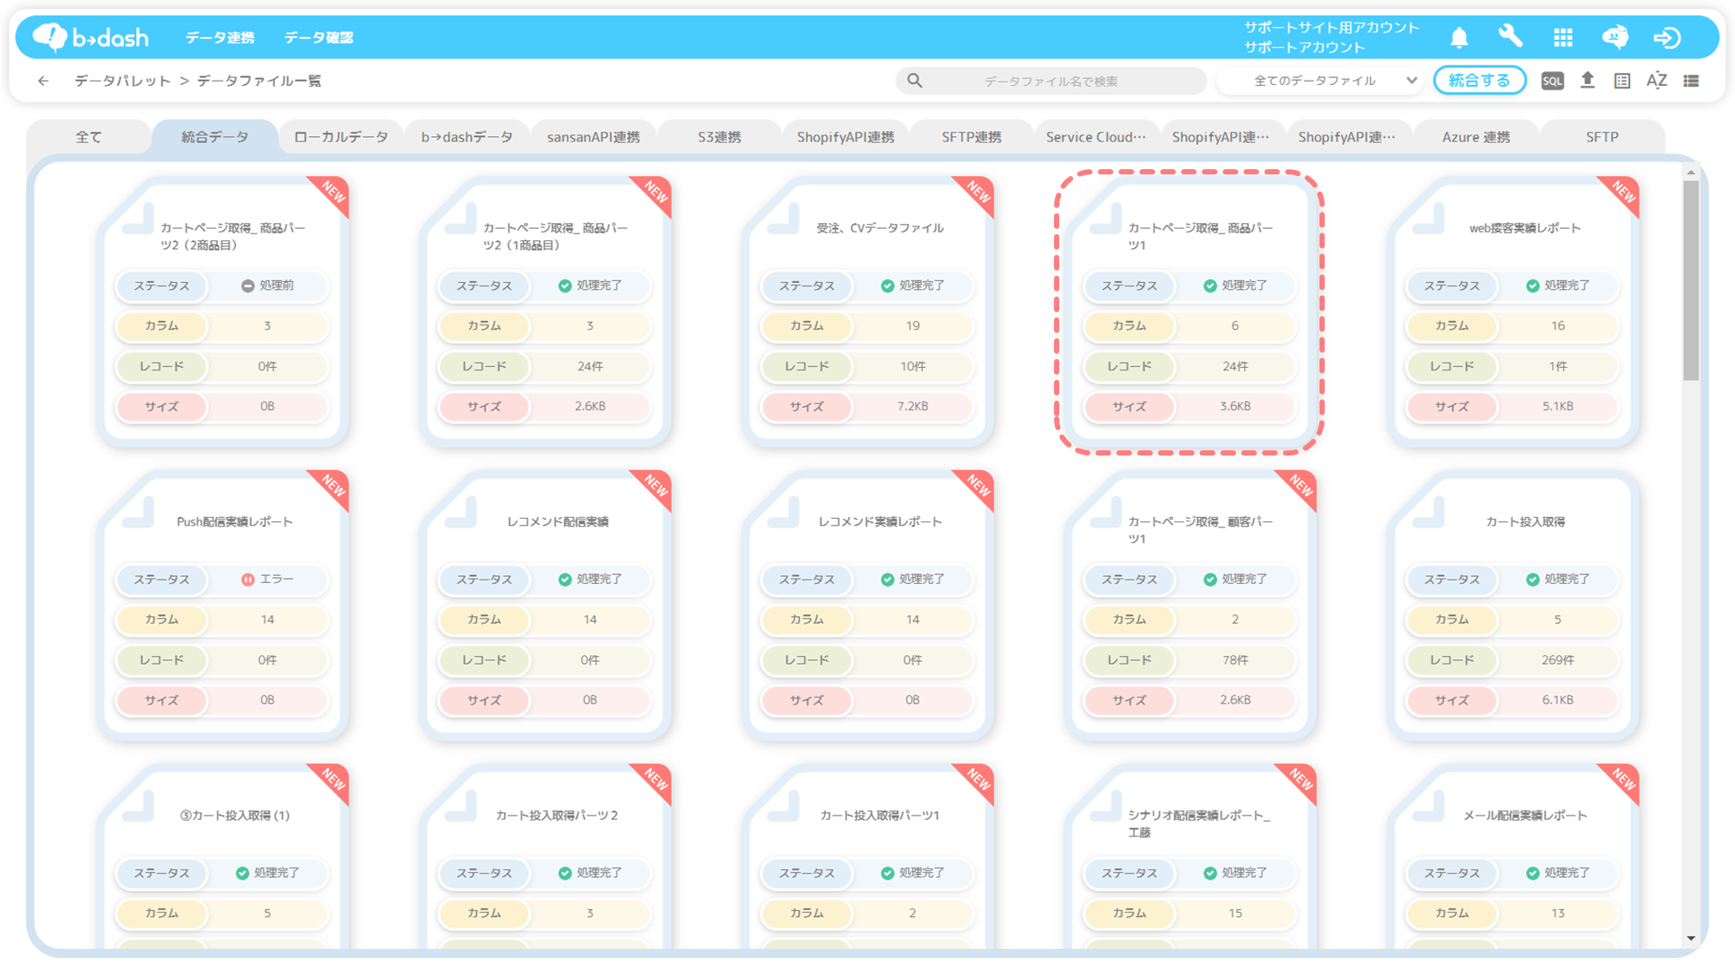The width and height of the screenshot is (1735, 976).
Task: Switch to the ローカルデータ tab
Action: pos(341,137)
